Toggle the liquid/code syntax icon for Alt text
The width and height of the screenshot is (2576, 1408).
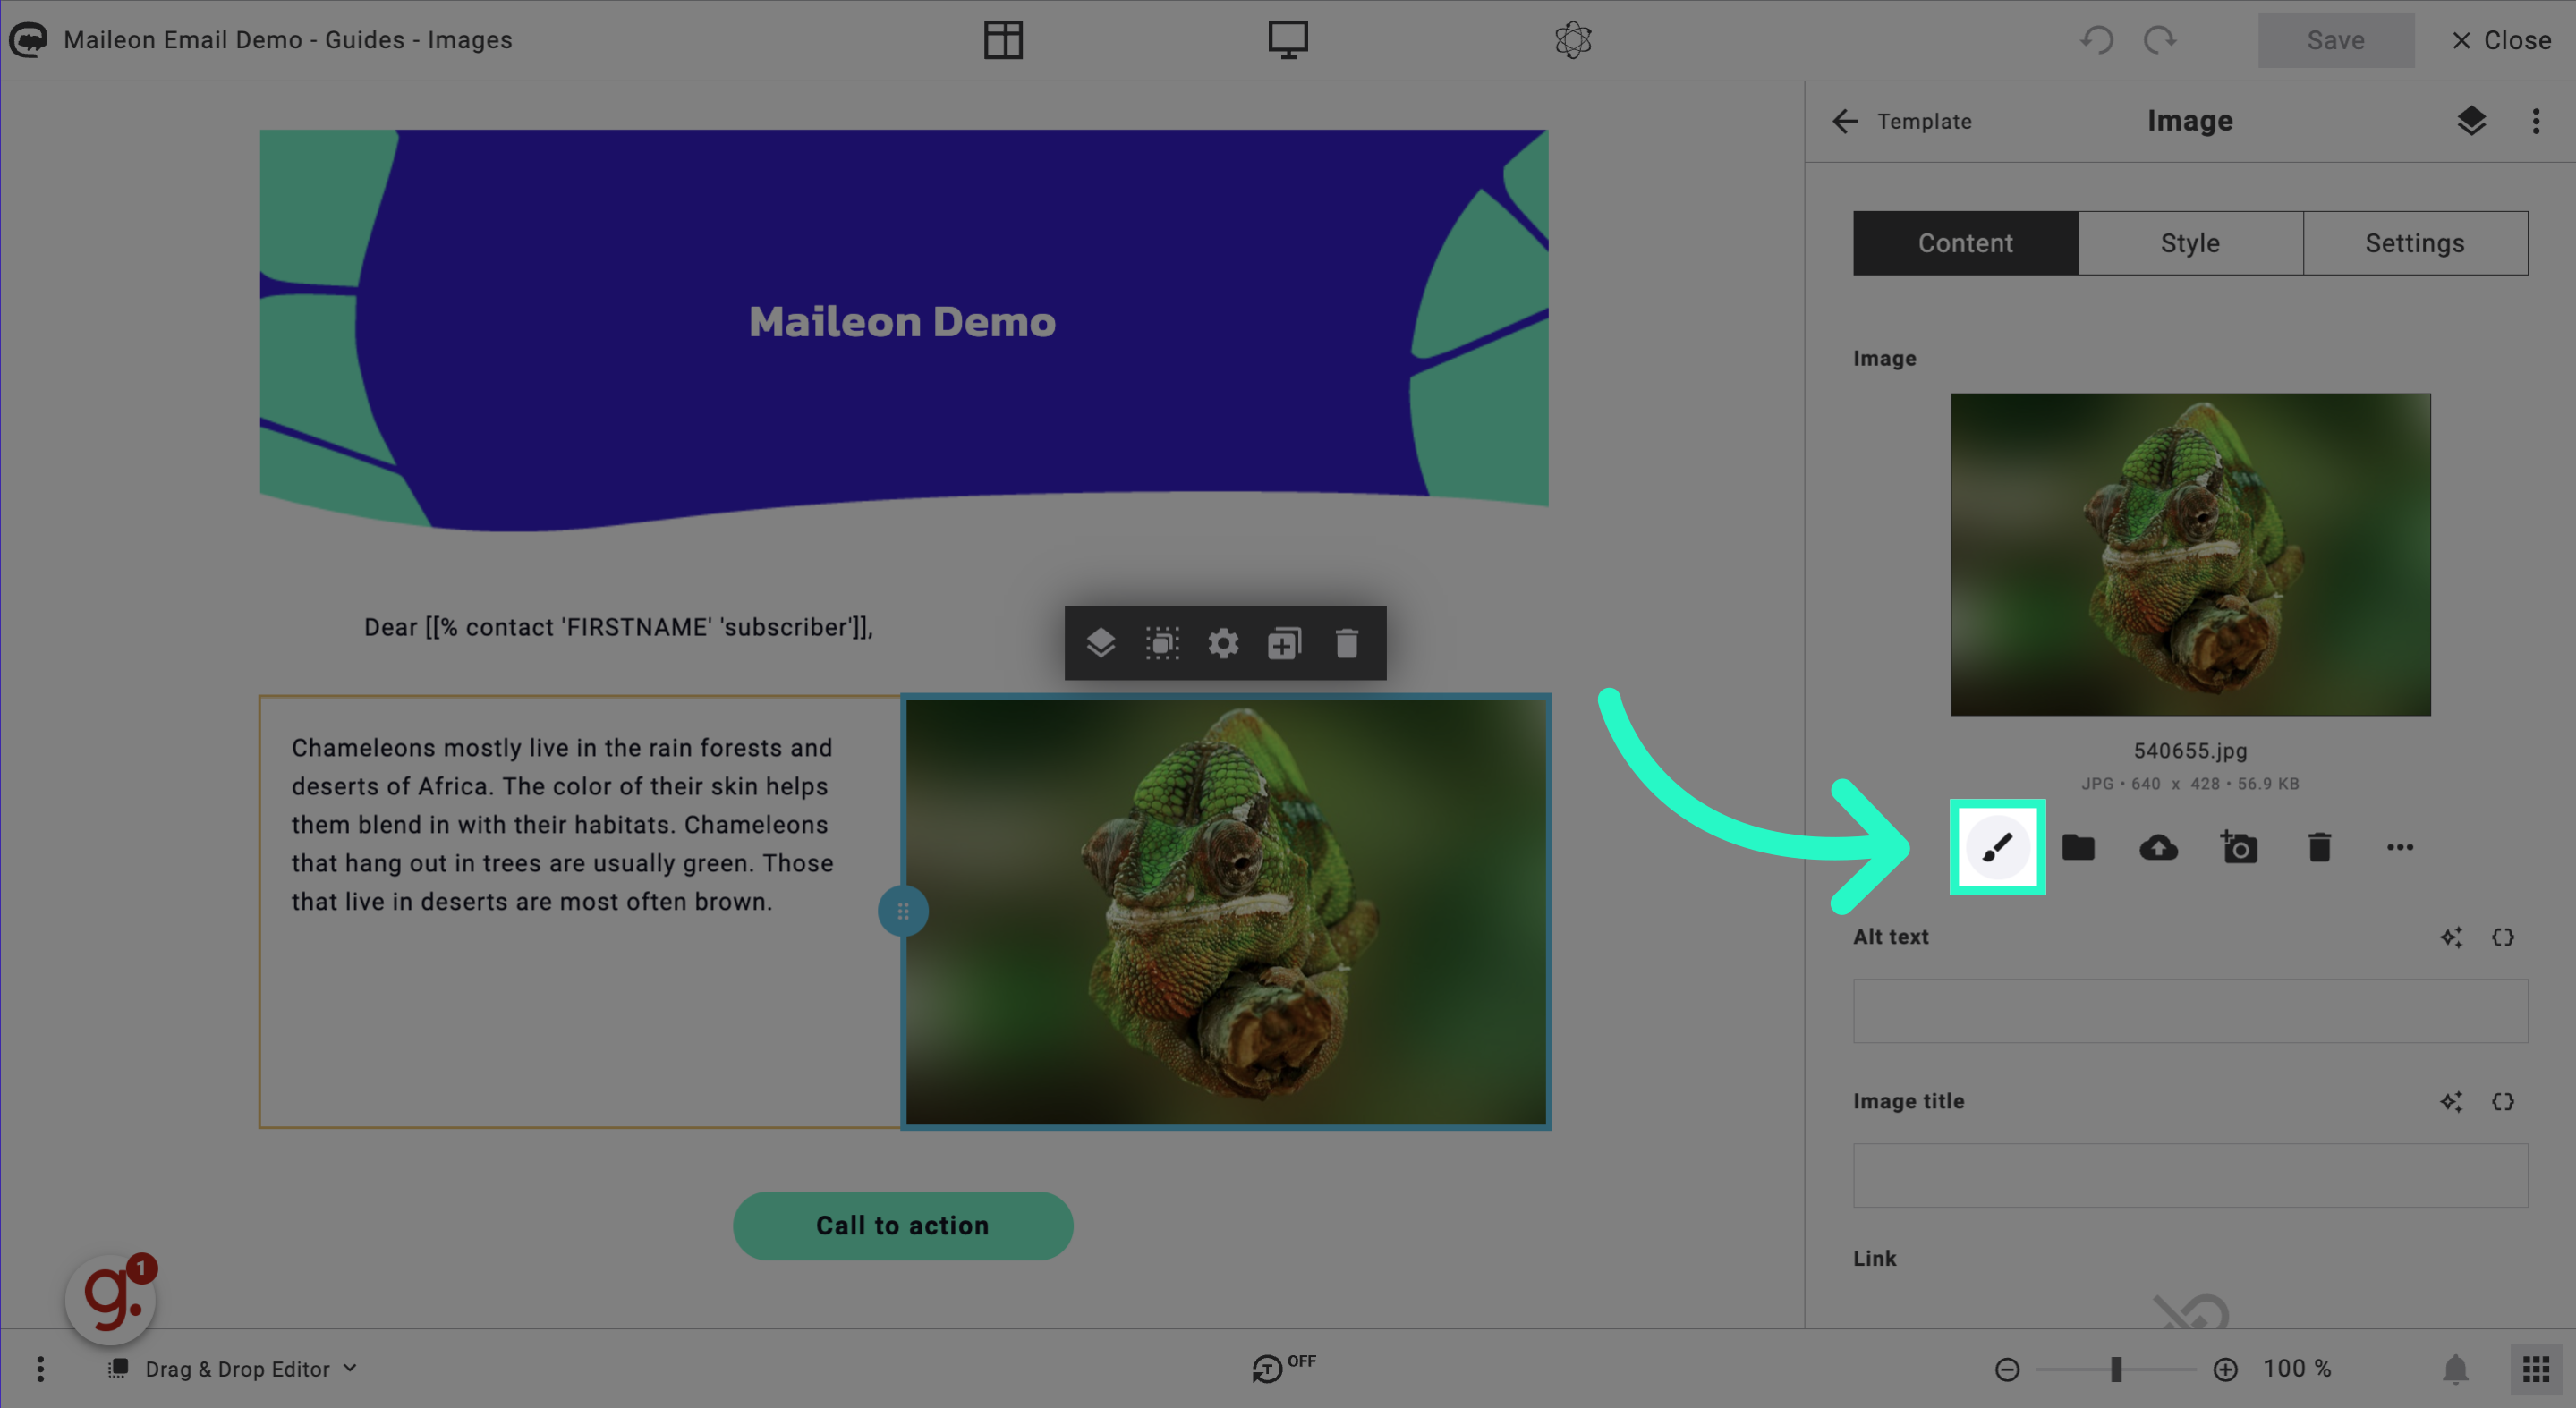click(2502, 937)
